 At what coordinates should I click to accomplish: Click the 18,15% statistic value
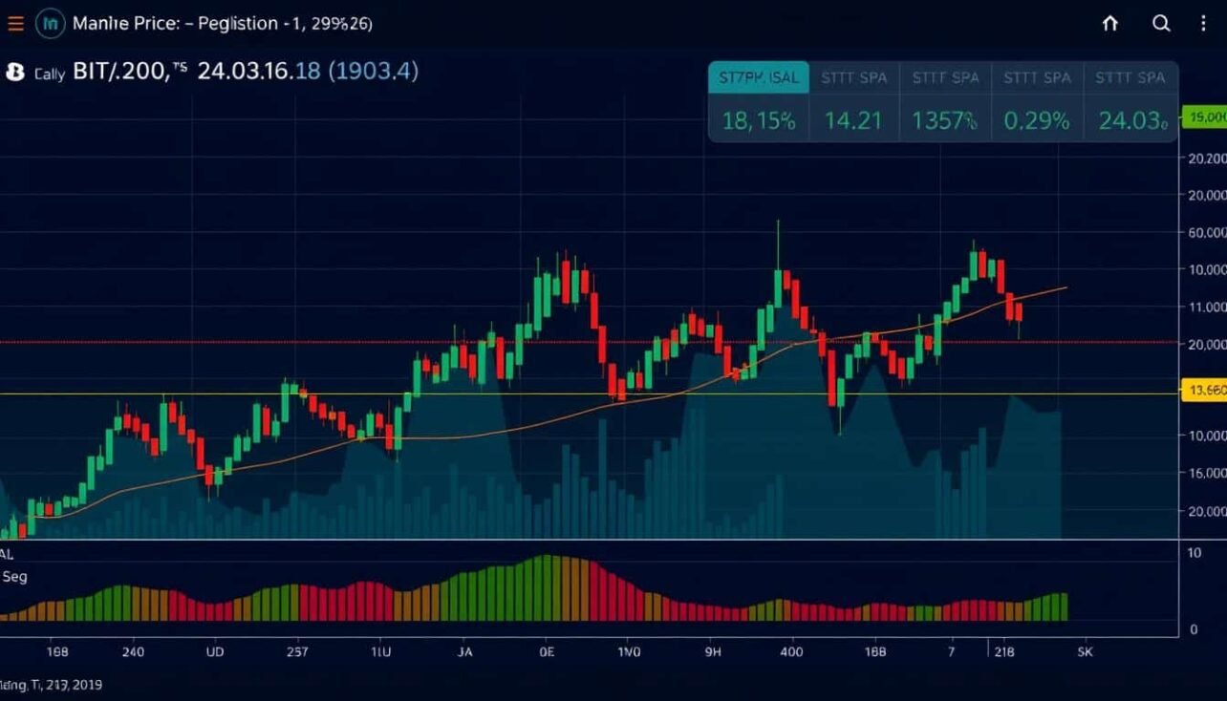tap(758, 120)
